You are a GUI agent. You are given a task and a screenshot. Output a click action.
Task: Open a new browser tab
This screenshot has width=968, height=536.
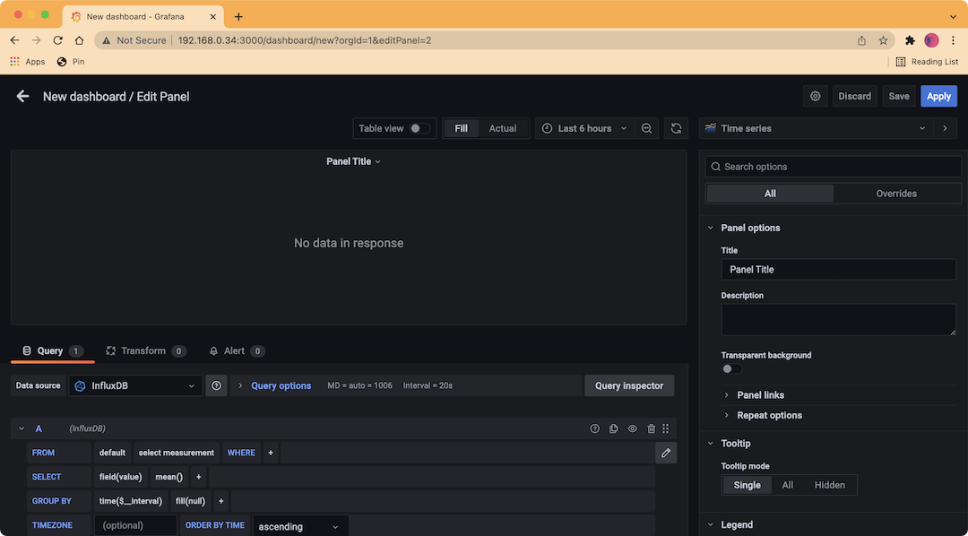[x=239, y=17]
